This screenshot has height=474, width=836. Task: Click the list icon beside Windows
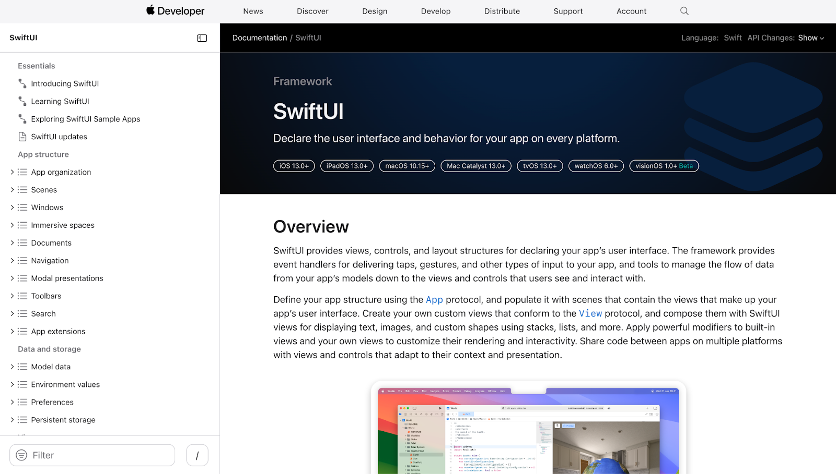(22, 208)
